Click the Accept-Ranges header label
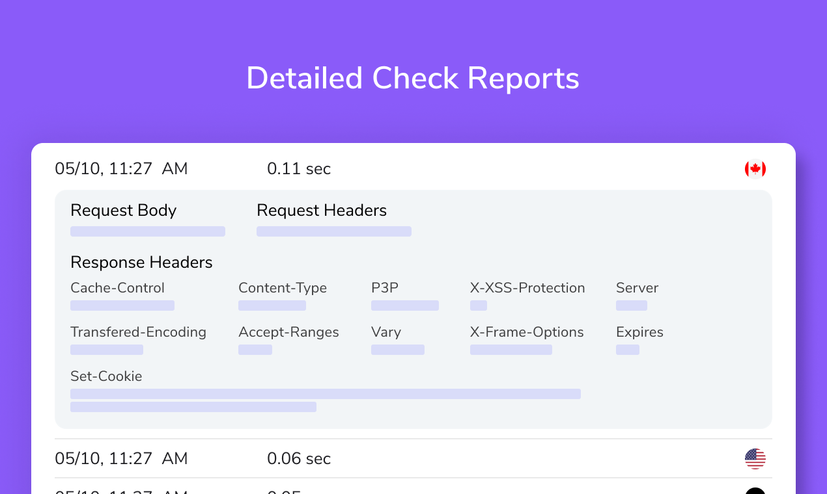The image size is (827, 494). point(288,332)
